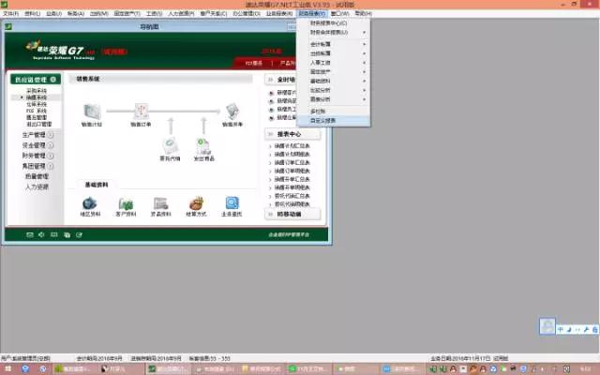The width and height of the screenshot is (600, 375).
Task: Open the 帮助(H) menu
Action: point(363,13)
